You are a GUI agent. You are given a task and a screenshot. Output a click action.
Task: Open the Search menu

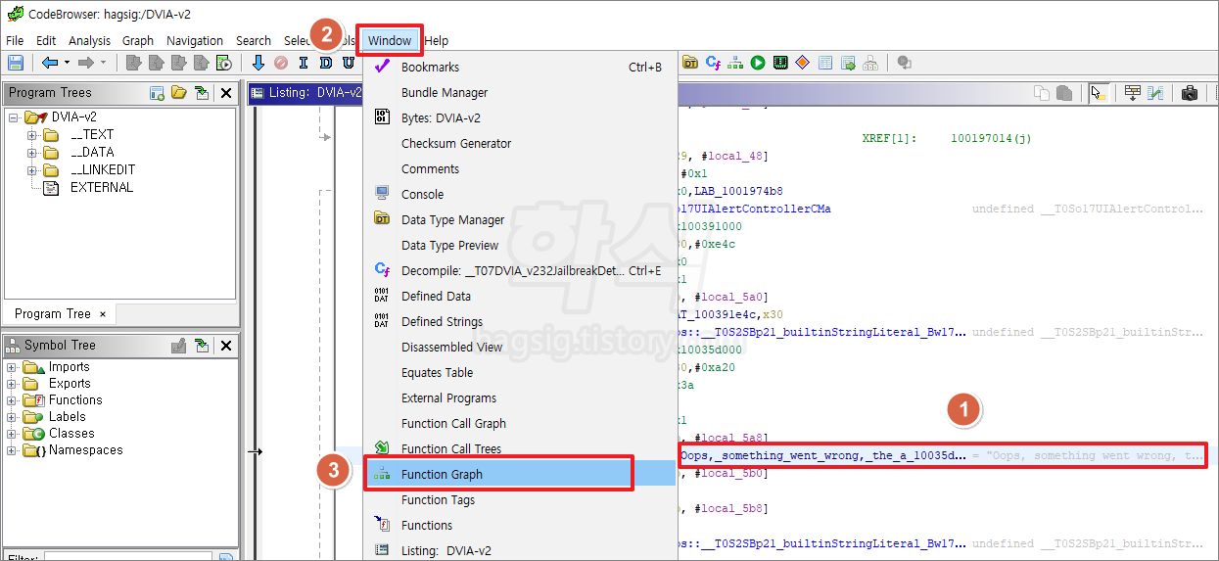click(253, 40)
